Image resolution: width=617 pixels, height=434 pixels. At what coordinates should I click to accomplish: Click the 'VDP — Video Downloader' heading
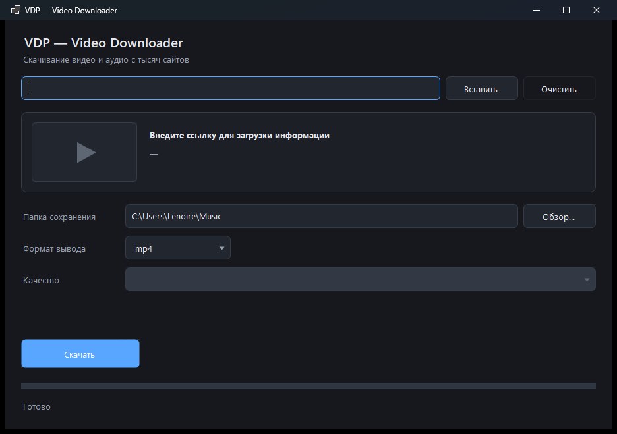click(103, 43)
